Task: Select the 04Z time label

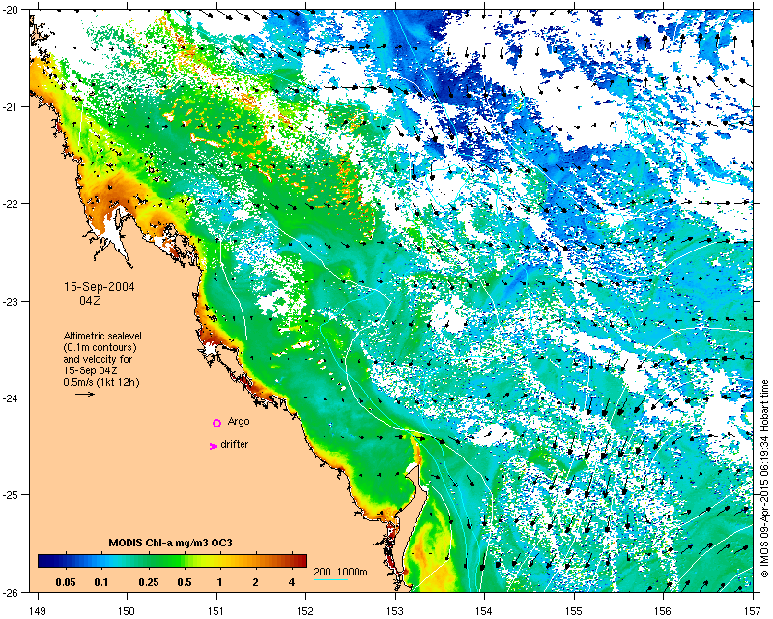Action: click(x=90, y=300)
